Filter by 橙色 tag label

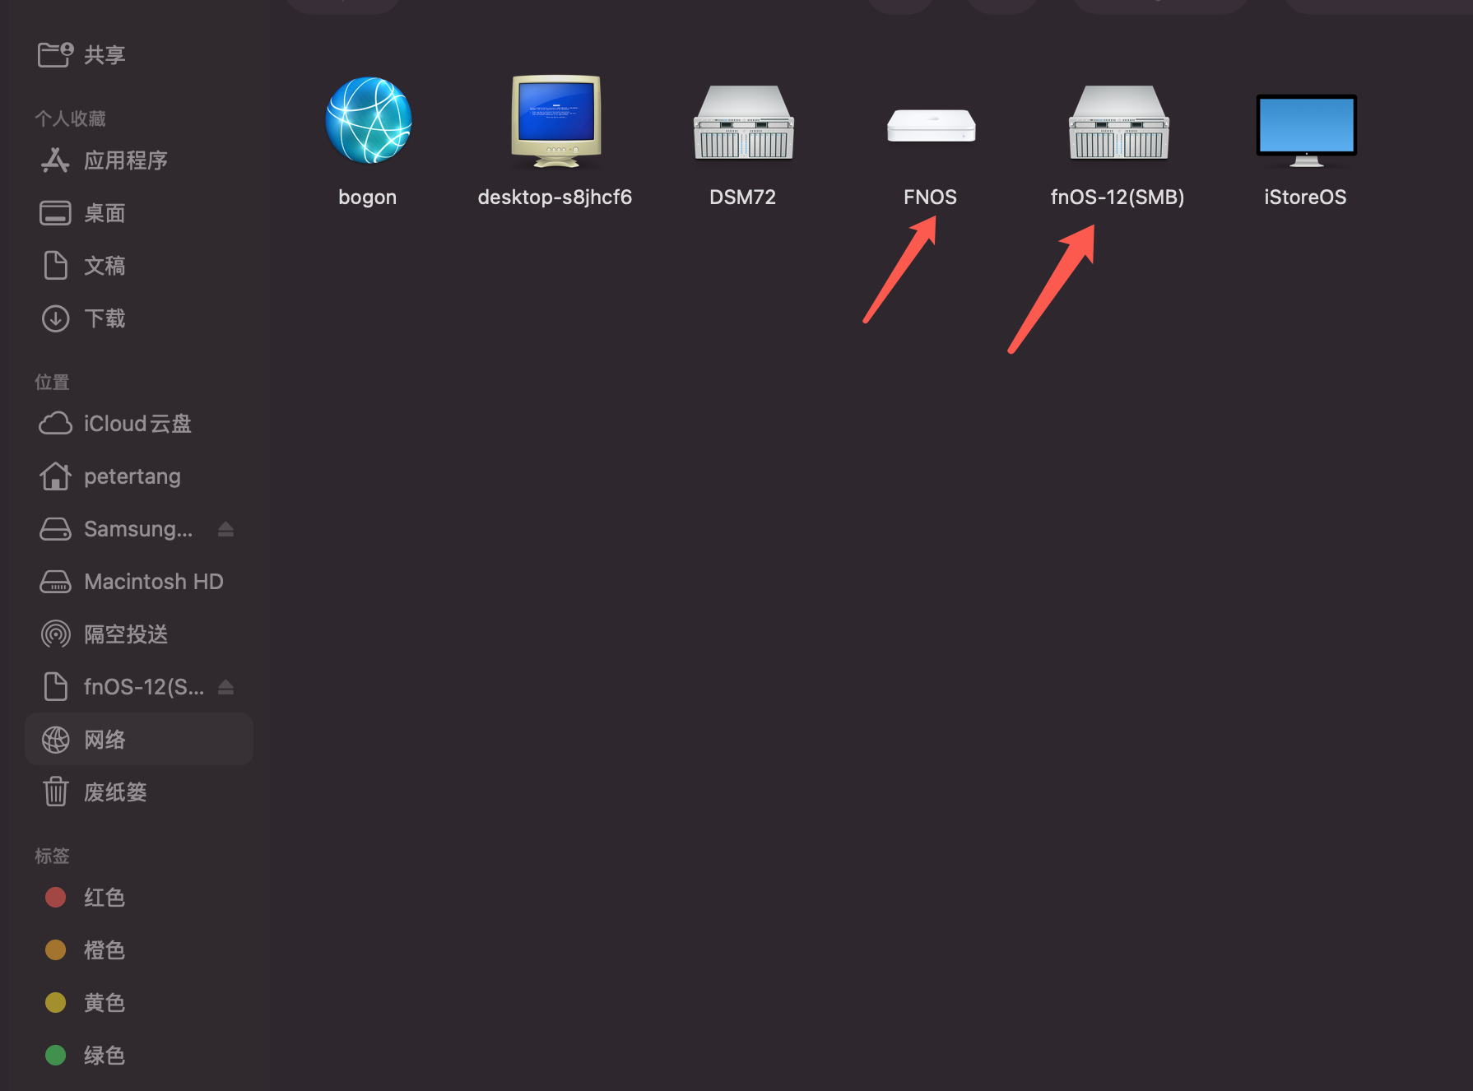click(x=105, y=950)
